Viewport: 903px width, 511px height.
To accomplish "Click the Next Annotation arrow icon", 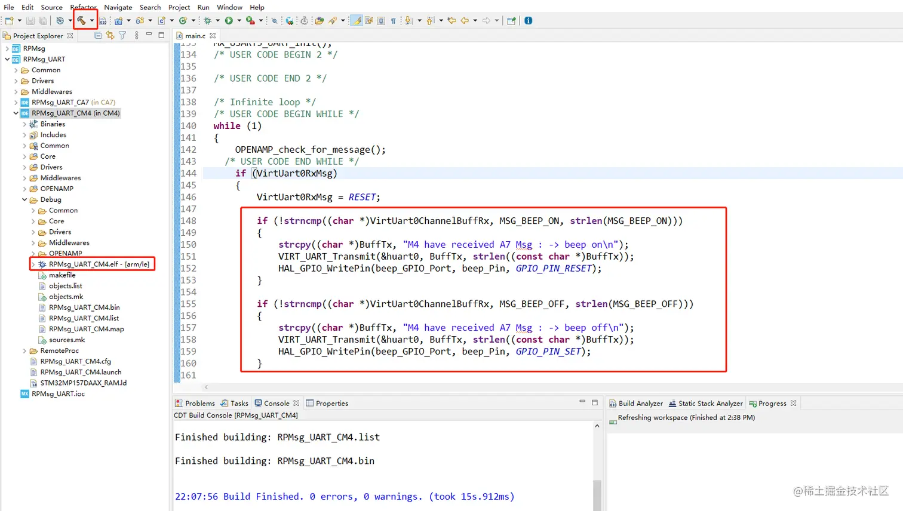I will click(x=408, y=20).
